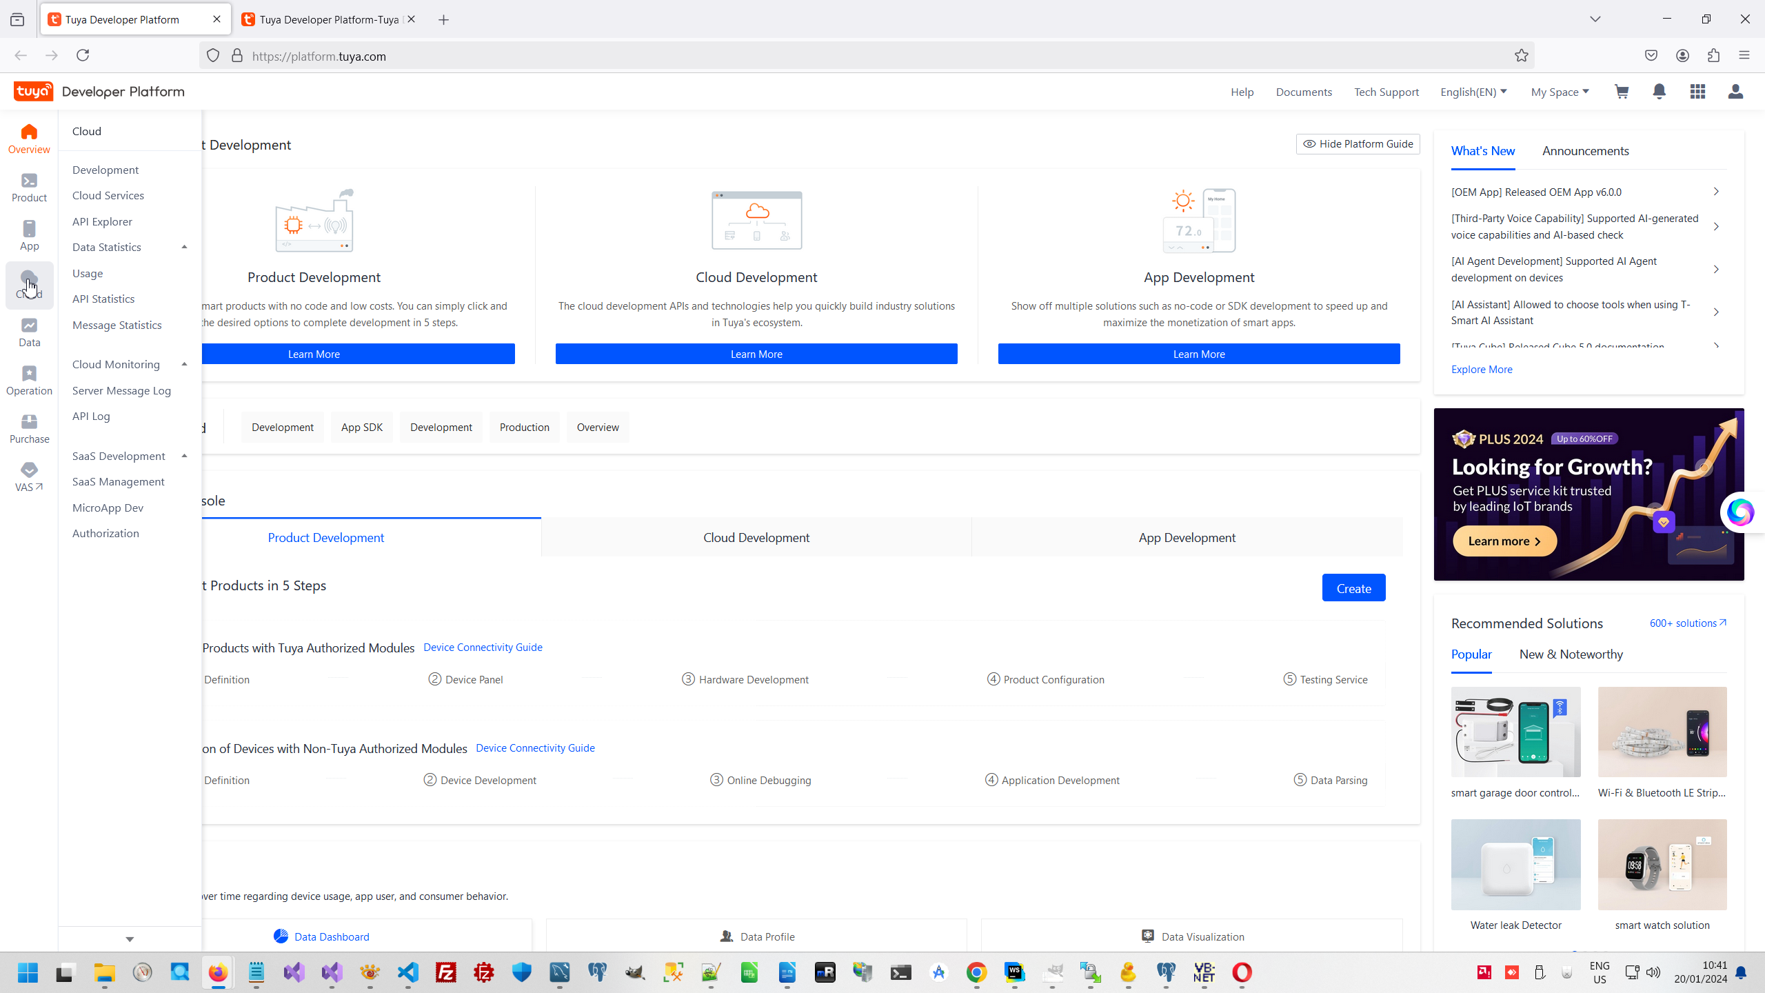Viewport: 1765px width, 993px height.
Task: Collapse the Cloud Monitoring group
Action: [x=184, y=364]
